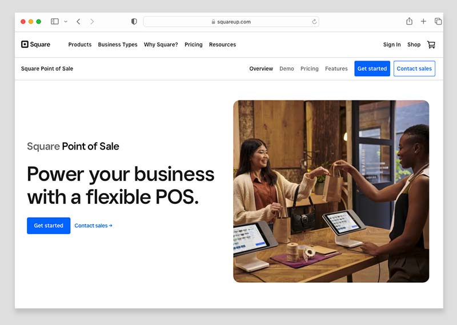Image resolution: width=457 pixels, height=325 pixels.
Task: Click the Contact sales arrow link
Action: (x=93, y=226)
